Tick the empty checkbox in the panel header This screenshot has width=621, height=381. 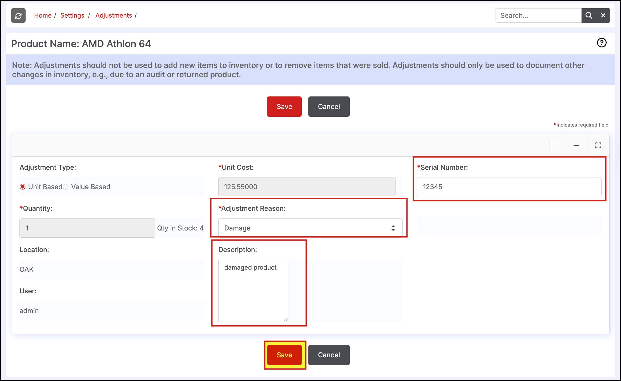click(x=554, y=145)
